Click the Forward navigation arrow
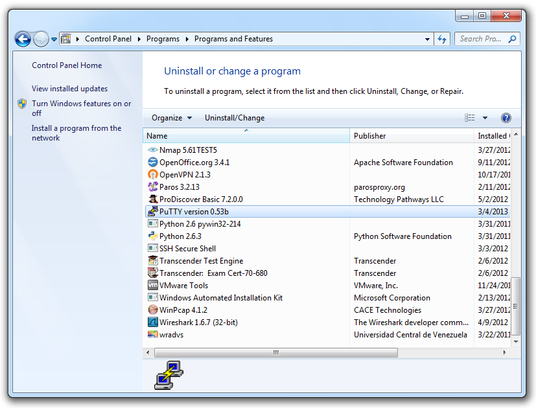This screenshot has height=408, width=536. pyautogui.click(x=41, y=40)
